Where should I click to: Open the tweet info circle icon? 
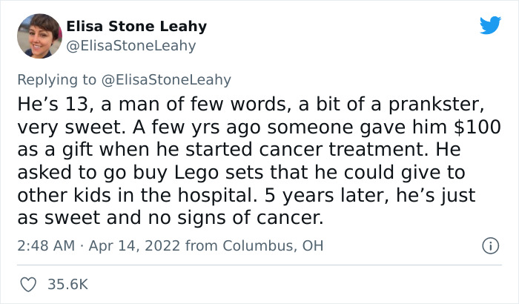pyautogui.click(x=489, y=245)
